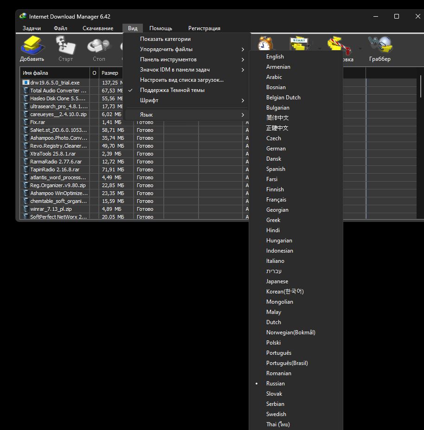Expand Язык language submenu
The height and width of the screenshot is (430, 424).
[186, 115]
